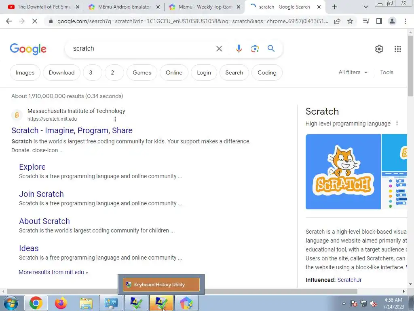Expand the All filters dropdown
This screenshot has height=311, width=414.
[353, 72]
